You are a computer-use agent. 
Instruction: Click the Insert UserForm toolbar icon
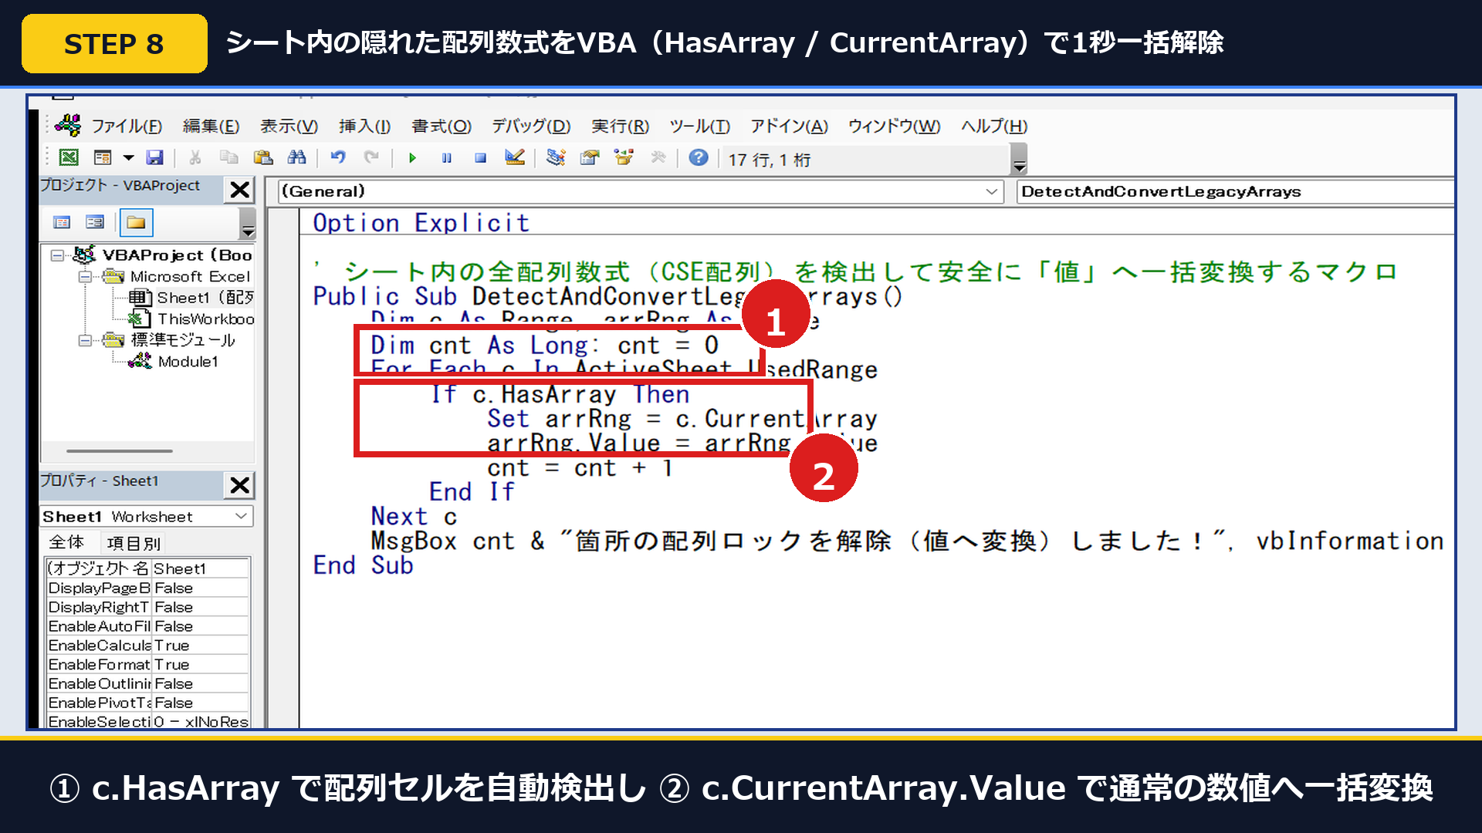click(103, 157)
